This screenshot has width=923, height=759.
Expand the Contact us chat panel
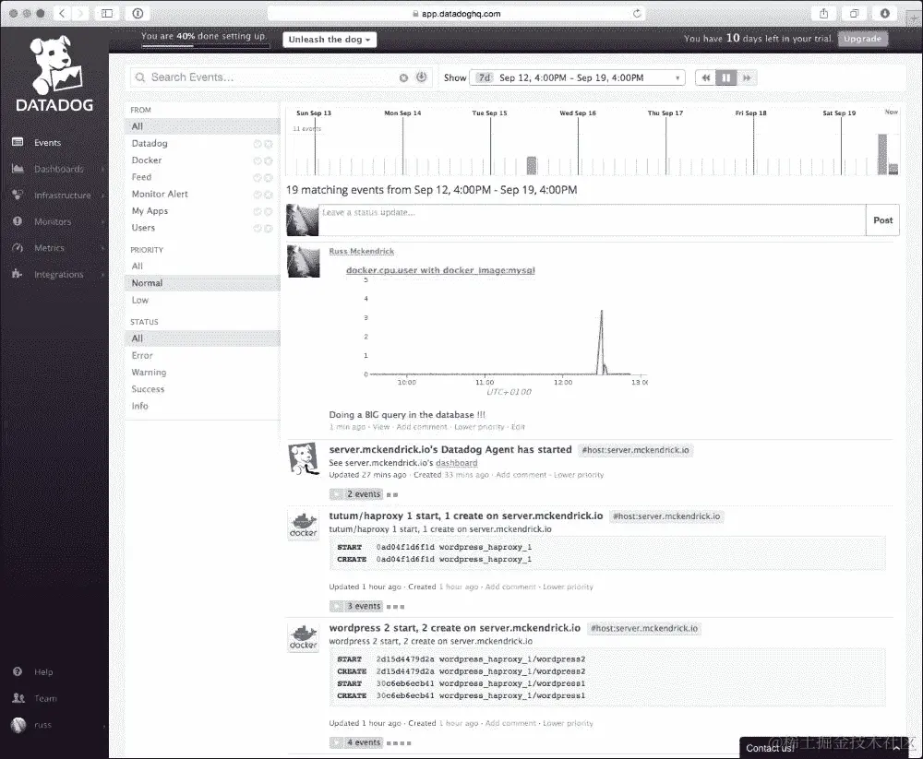[x=896, y=748]
